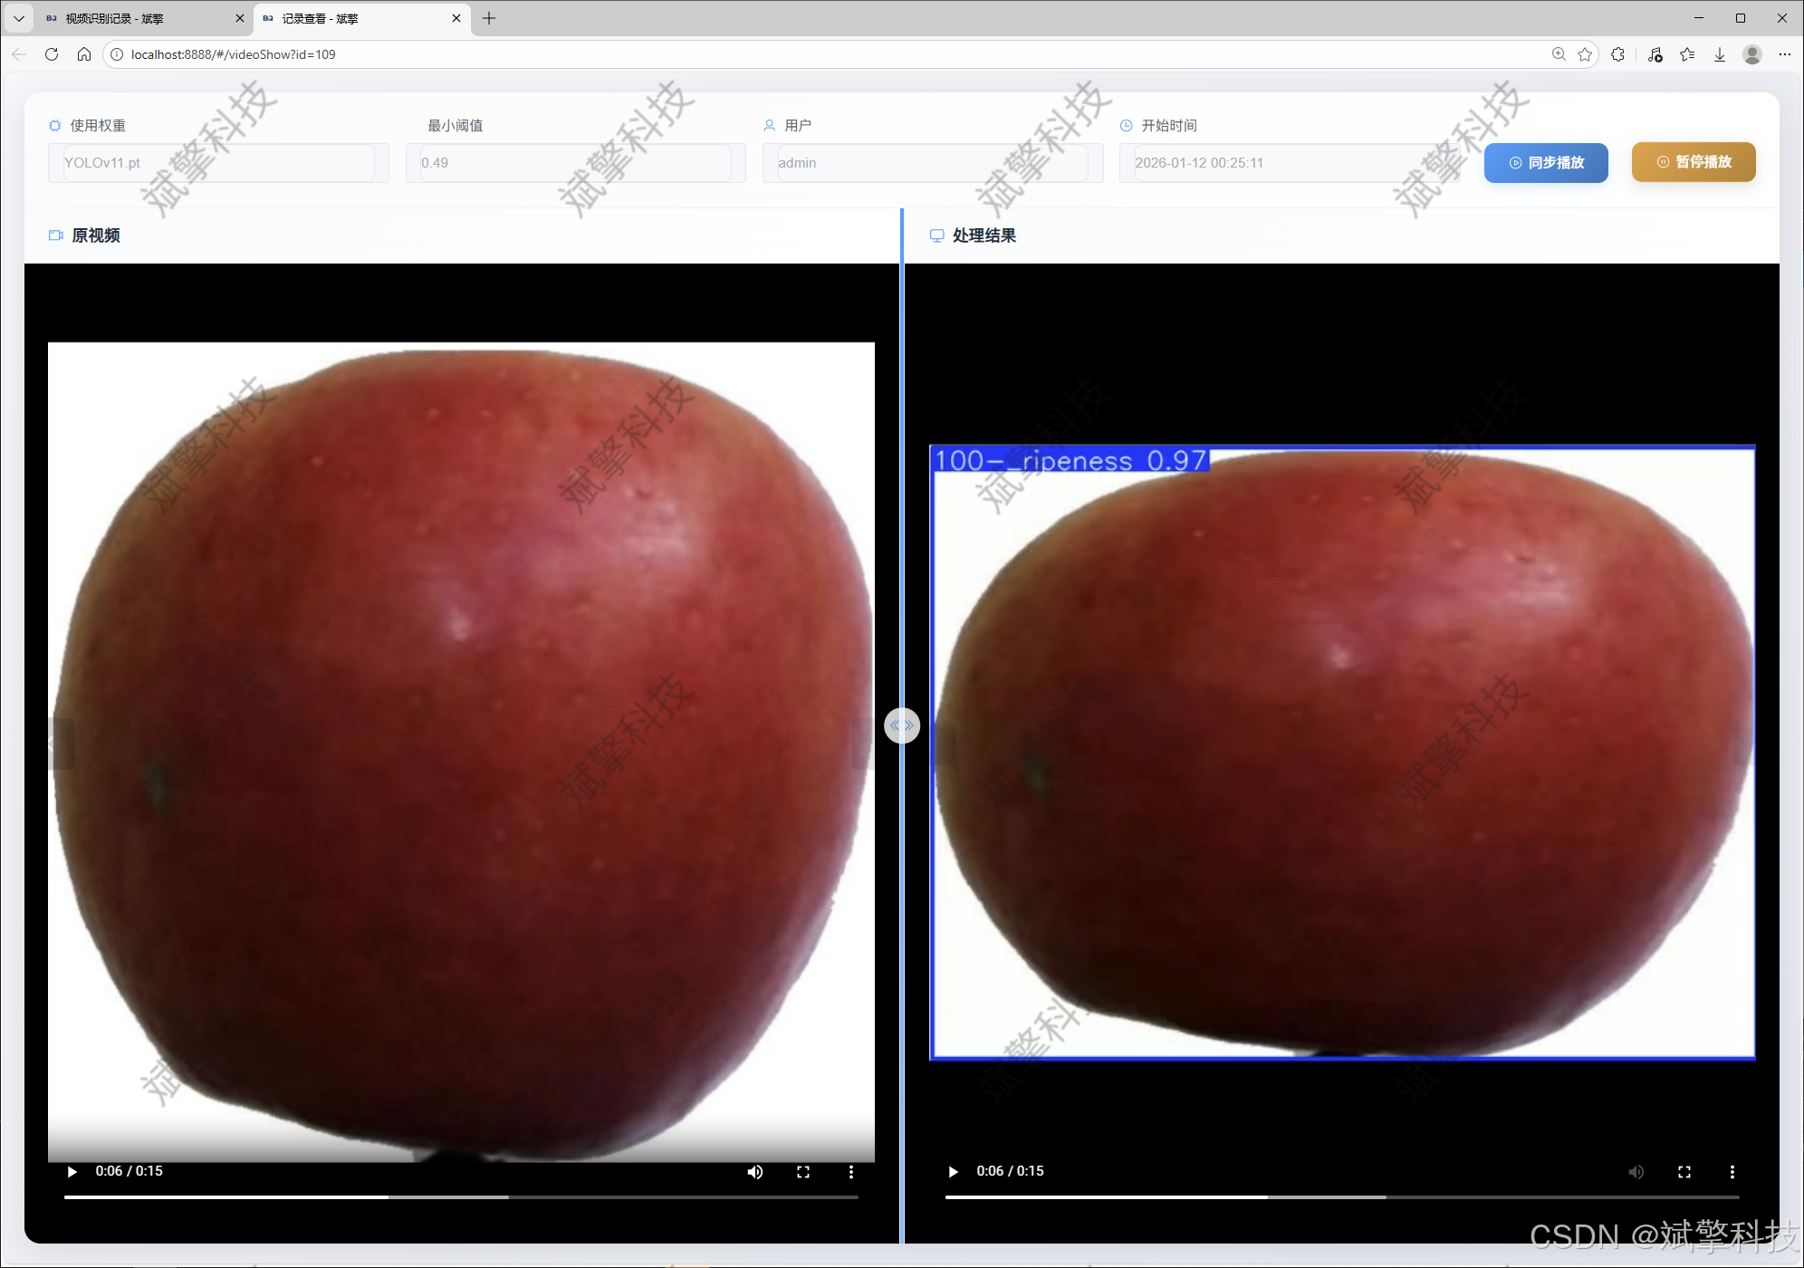Screen dimensions: 1804x1268
Task: Open more options for the left video
Action: pos(851,1171)
